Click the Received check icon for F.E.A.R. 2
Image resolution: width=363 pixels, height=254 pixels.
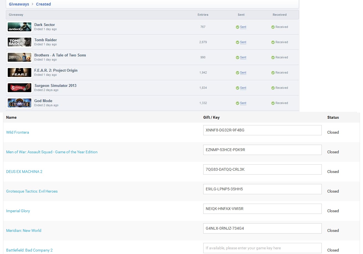[x=273, y=73]
